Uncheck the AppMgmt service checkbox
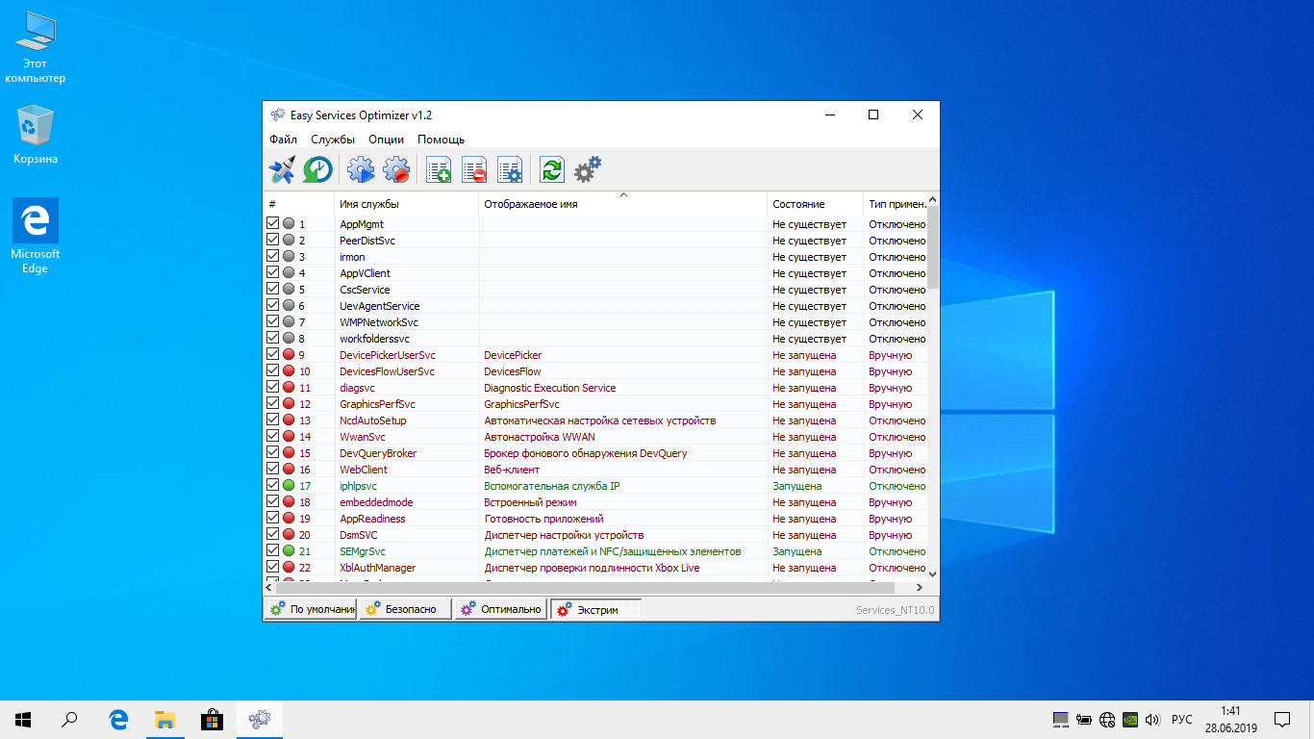The image size is (1314, 739). click(x=273, y=224)
